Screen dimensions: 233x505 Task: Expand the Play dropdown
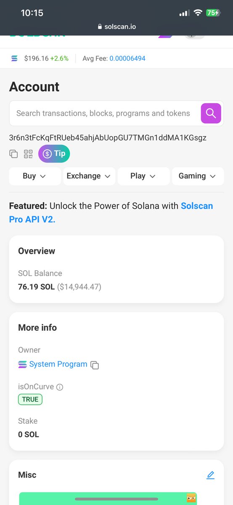coord(143,176)
